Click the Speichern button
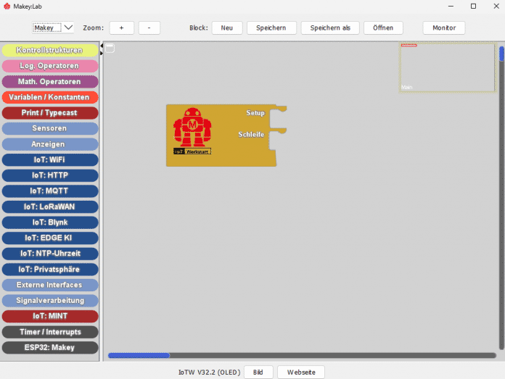 pyautogui.click(x=271, y=28)
